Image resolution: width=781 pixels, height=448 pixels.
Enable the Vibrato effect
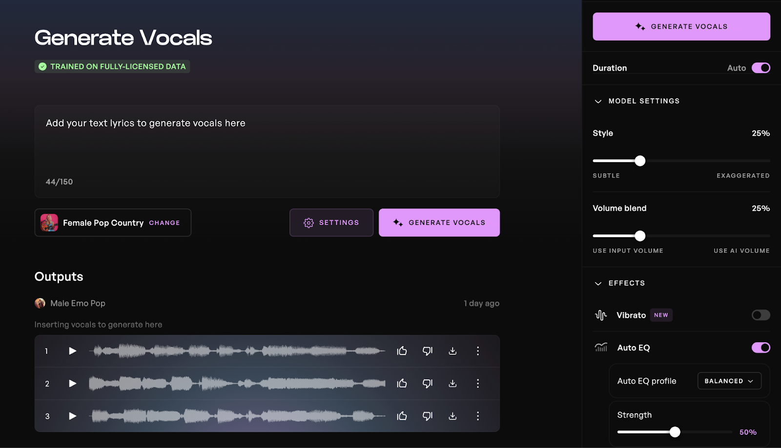[x=760, y=315]
